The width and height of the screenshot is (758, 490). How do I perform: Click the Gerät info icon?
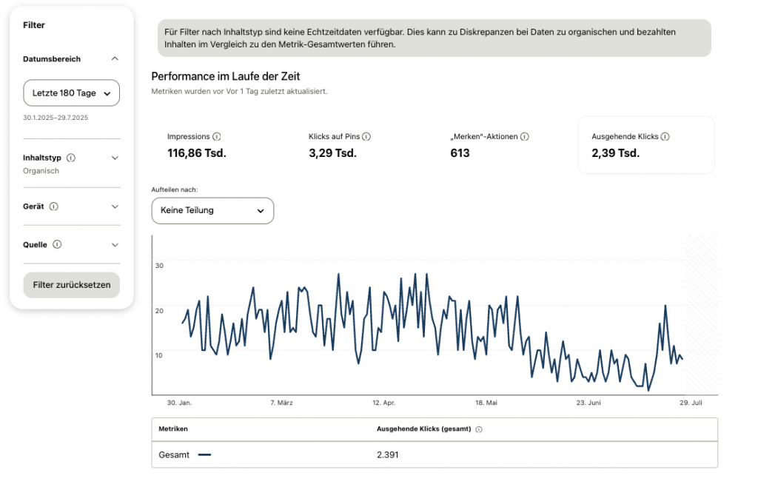[54, 207]
